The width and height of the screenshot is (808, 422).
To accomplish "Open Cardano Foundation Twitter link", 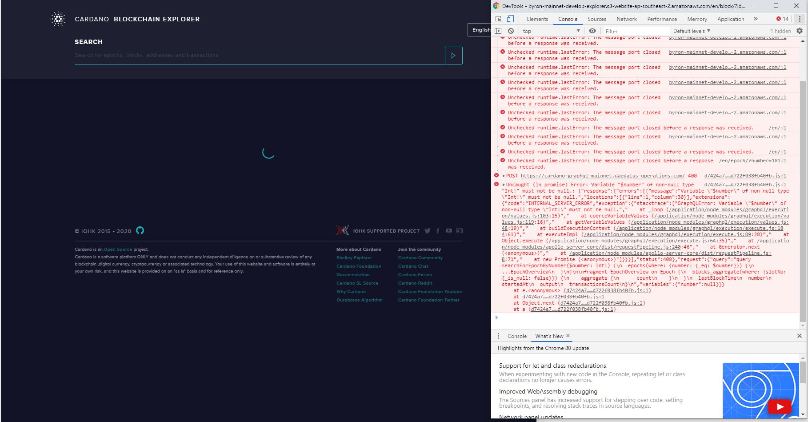I will pos(429,300).
